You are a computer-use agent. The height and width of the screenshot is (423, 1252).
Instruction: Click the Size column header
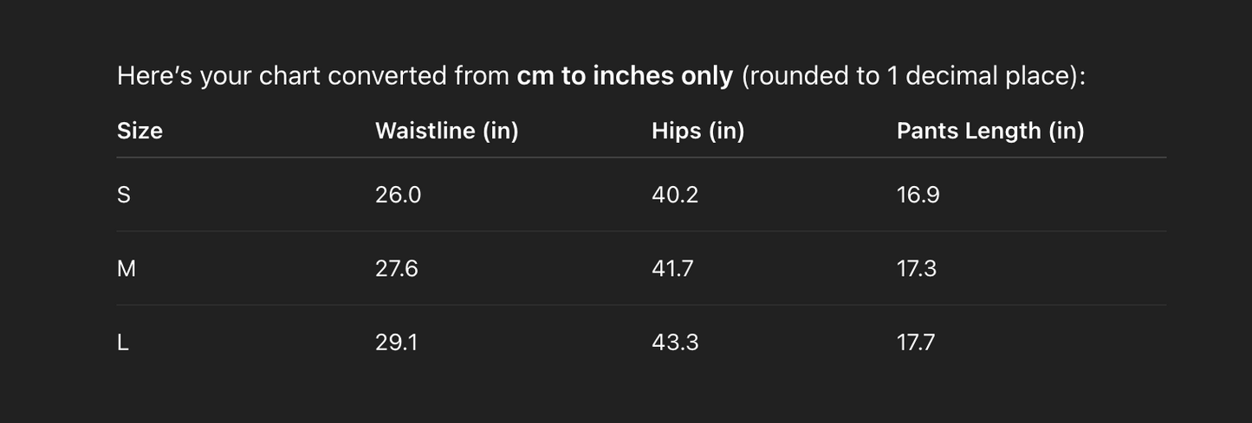click(139, 131)
